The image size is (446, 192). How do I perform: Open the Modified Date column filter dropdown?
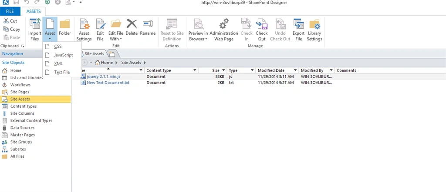[x=296, y=70]
